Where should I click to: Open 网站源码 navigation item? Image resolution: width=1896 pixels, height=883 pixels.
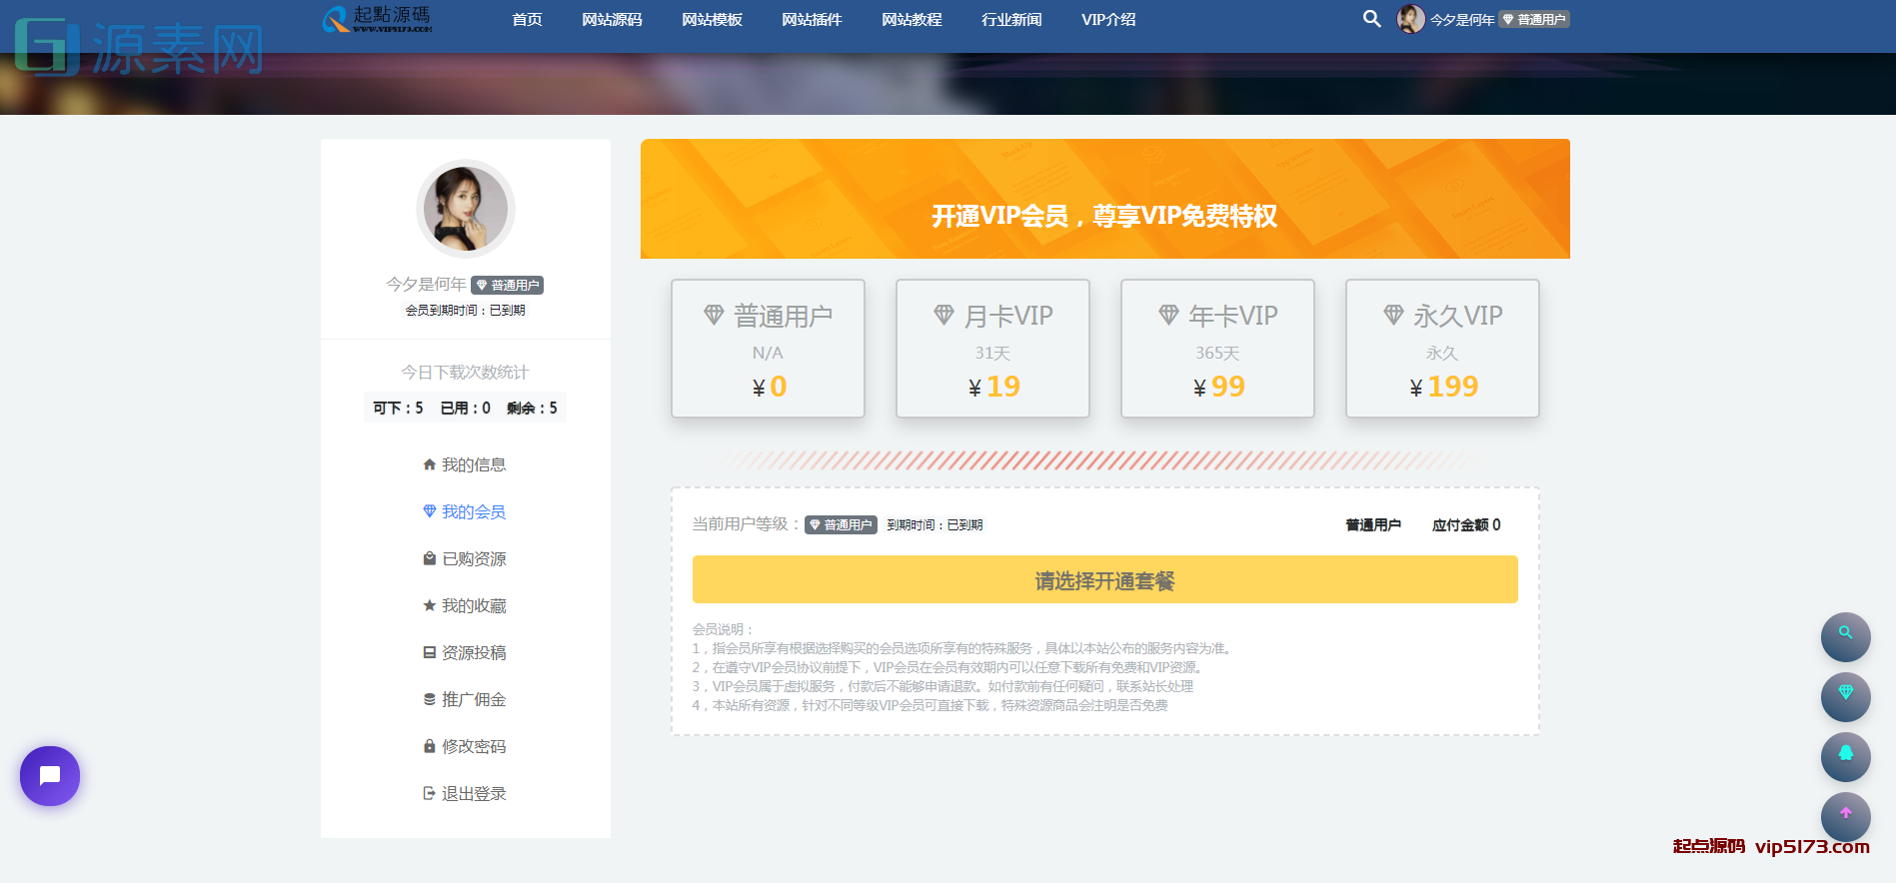point(612,19)
